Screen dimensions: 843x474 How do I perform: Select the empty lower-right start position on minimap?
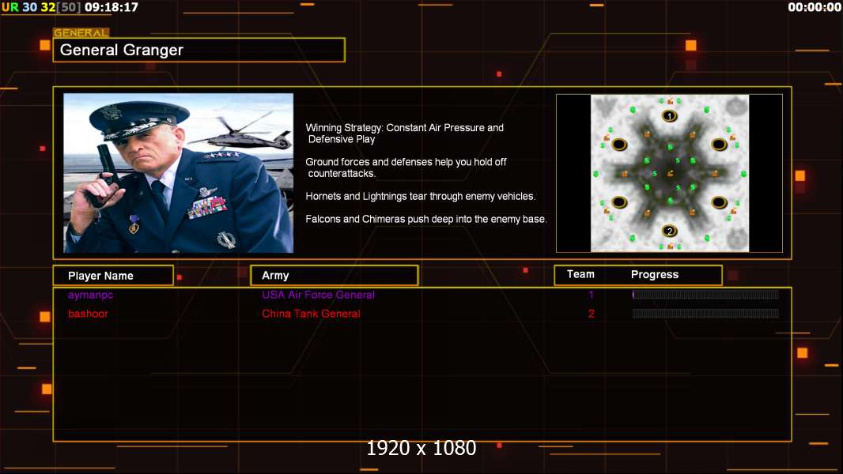(720, 202)
